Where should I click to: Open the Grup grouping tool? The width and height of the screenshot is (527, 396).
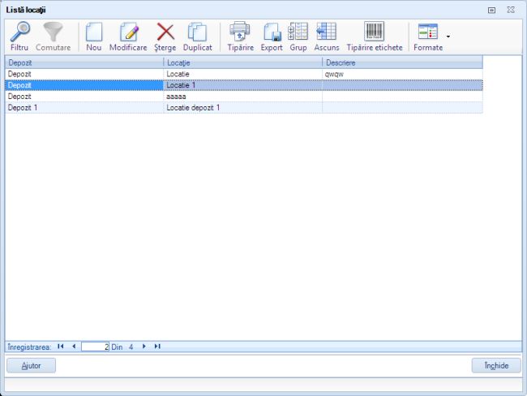click(x=298, y=37)
